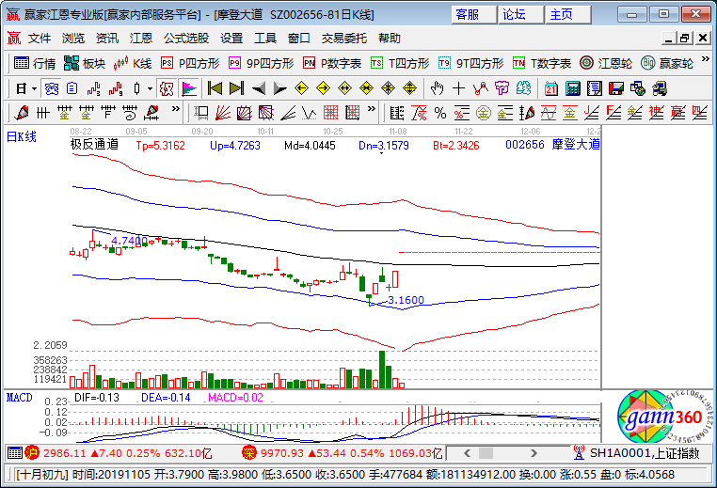Launch the 赢家轮 wheel tool
This screenshot has width=717, height=488.
pyautogui.click(x=667, y=63)
